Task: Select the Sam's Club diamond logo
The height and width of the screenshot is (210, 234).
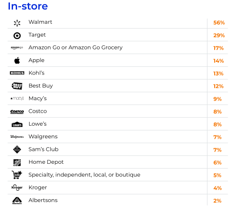Action: coord(17,149)
